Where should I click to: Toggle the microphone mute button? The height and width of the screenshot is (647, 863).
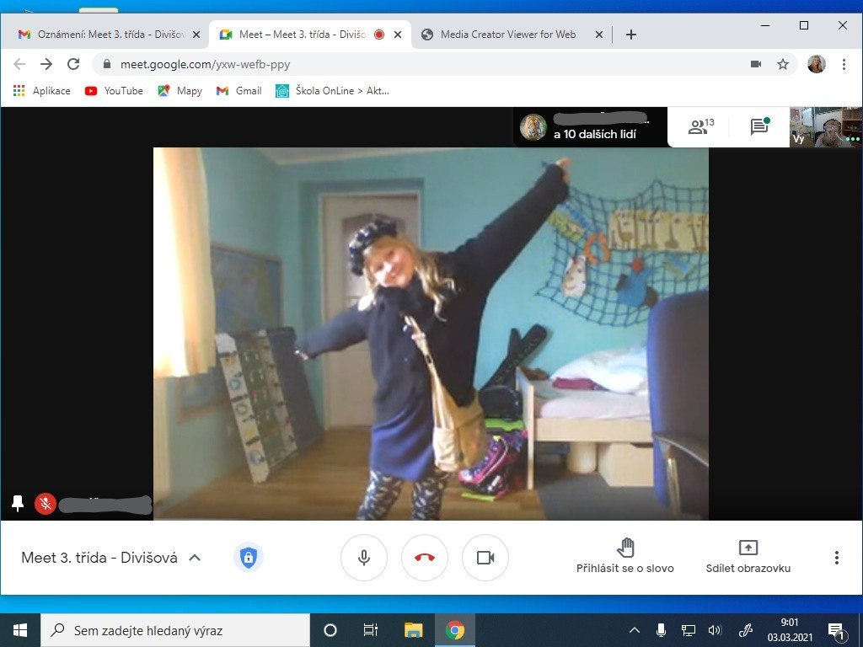[x=364, y=558]
